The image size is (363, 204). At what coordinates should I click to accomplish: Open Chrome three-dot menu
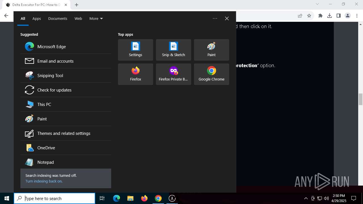coord(357,16)
